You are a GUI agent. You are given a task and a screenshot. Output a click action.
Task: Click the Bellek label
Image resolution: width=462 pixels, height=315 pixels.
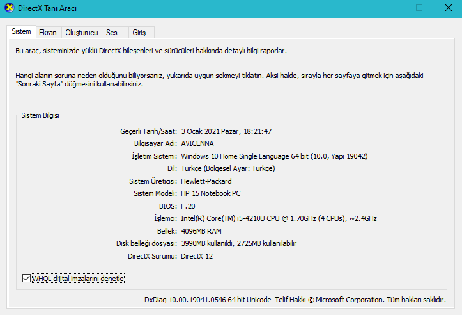pos(167,231)
